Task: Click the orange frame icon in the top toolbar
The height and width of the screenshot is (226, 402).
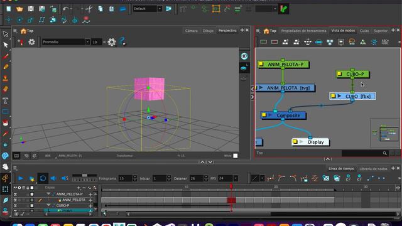Action: (216, 9)
